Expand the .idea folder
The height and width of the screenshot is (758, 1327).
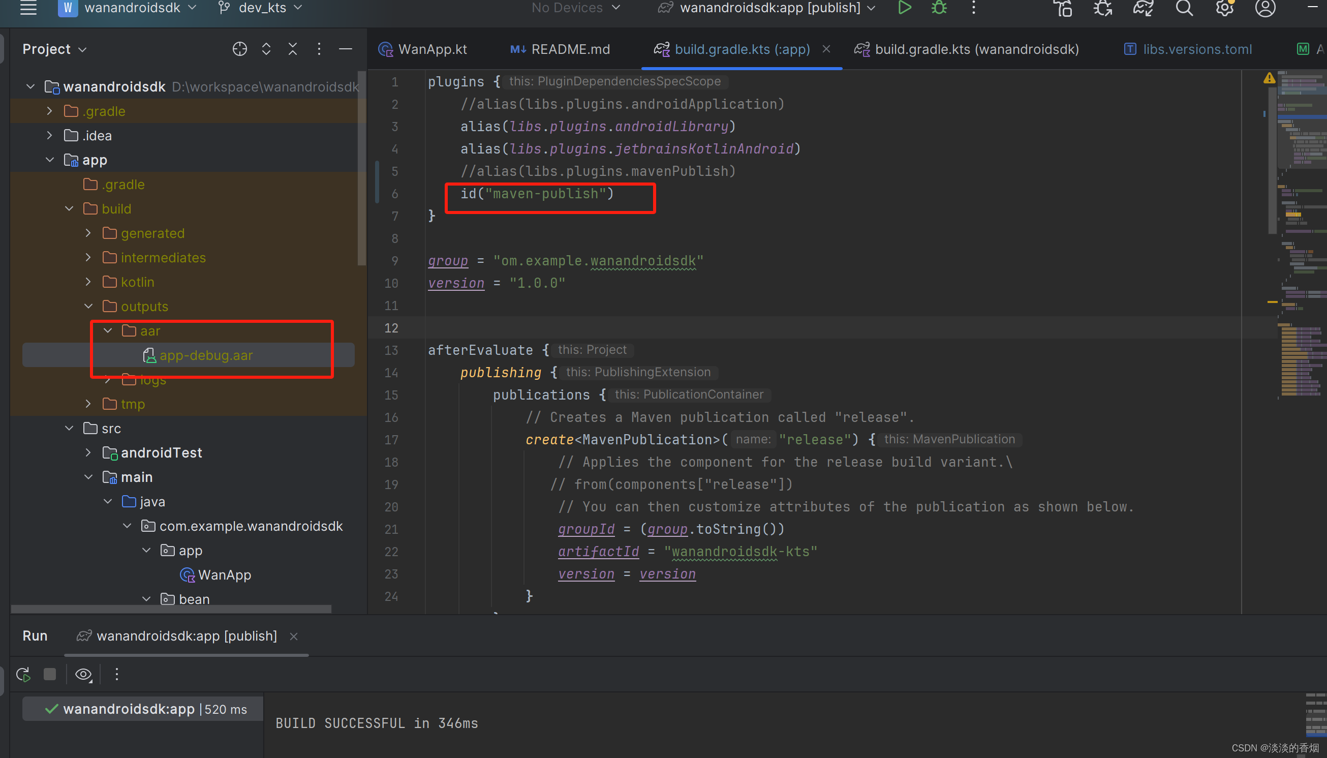tap(49, 135)
